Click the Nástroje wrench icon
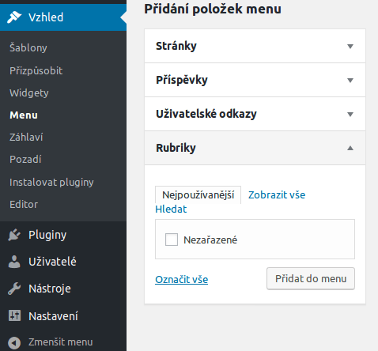This screenshot has height=351, width=378. 14,289
